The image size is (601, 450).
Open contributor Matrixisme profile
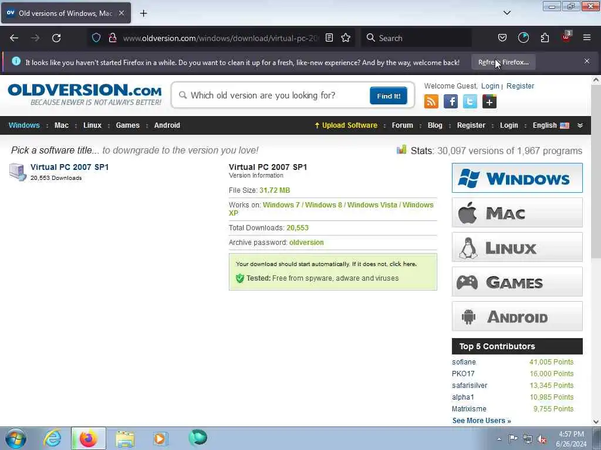(x=469, y=408)
